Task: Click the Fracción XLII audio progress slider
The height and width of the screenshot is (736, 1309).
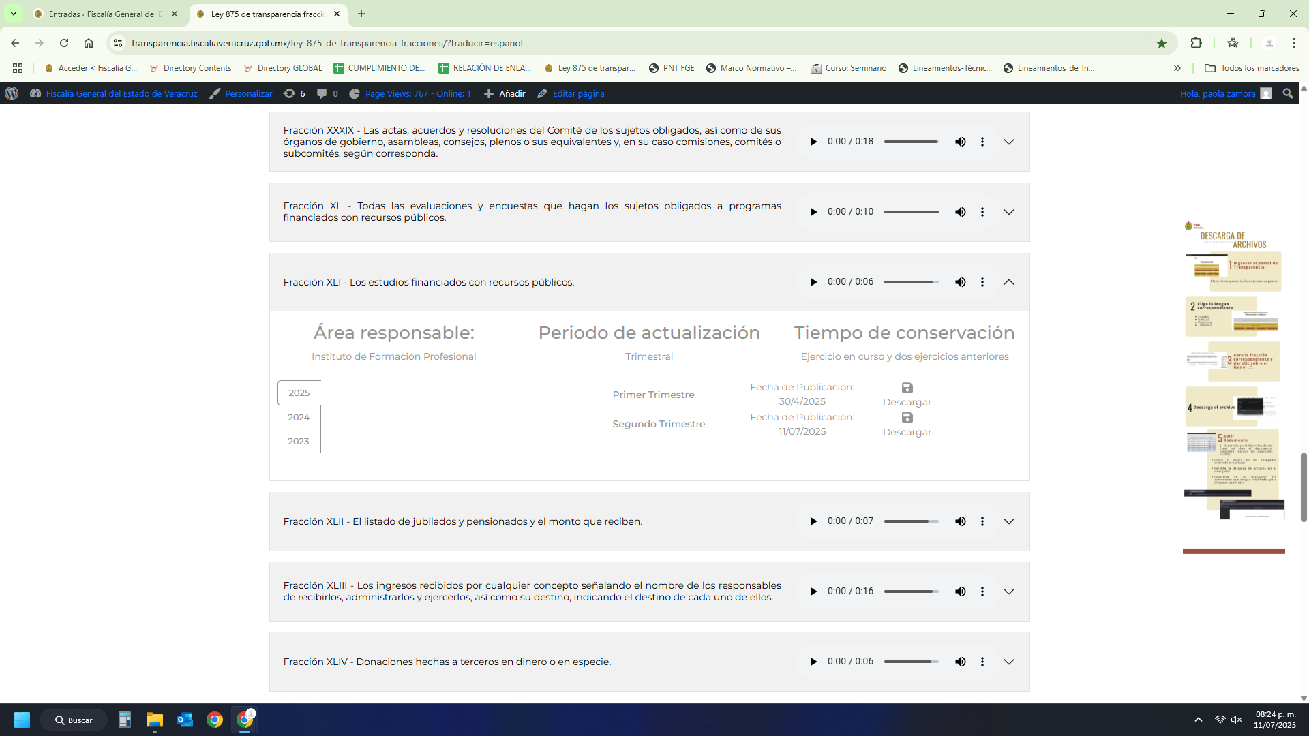Action: 911,521
